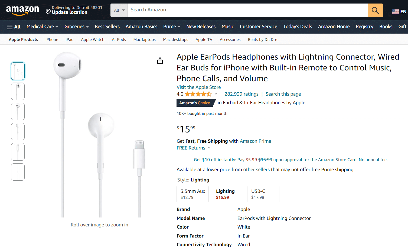
Task: Open the 282,939 ratings link
Action: [241, 94]
